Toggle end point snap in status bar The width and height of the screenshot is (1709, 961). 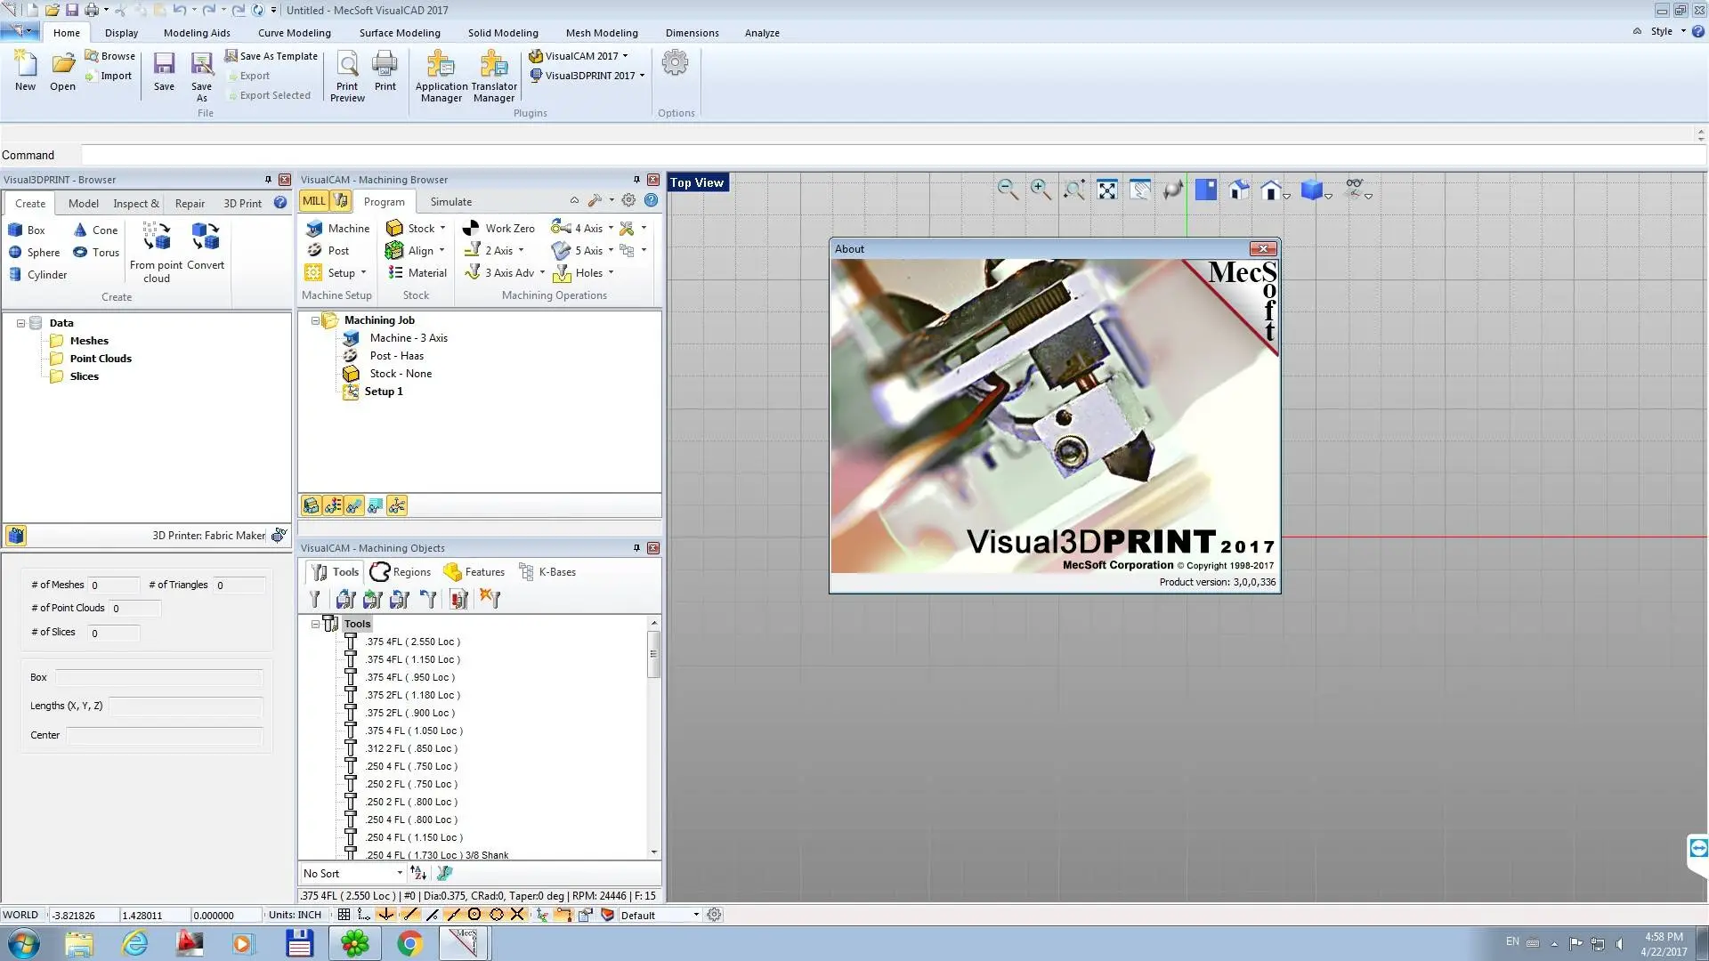(409, 915)
